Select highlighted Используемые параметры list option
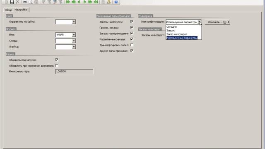 (184, 38)
